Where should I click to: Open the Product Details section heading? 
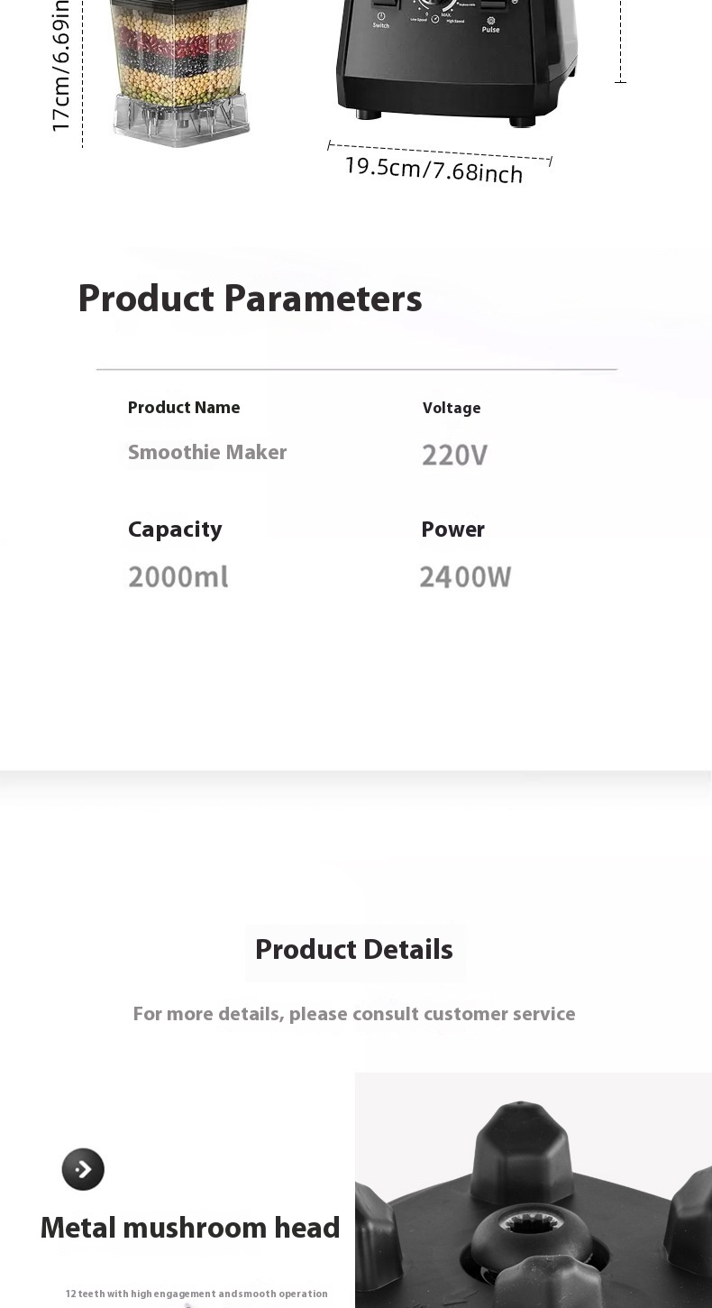click(354, 950)
